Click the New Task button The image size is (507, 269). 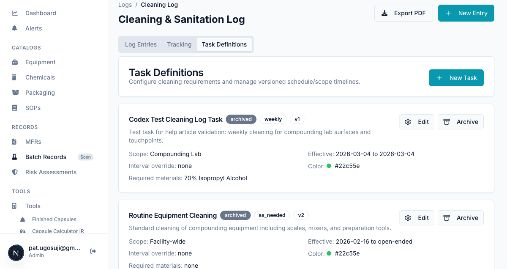coord(456,78)
